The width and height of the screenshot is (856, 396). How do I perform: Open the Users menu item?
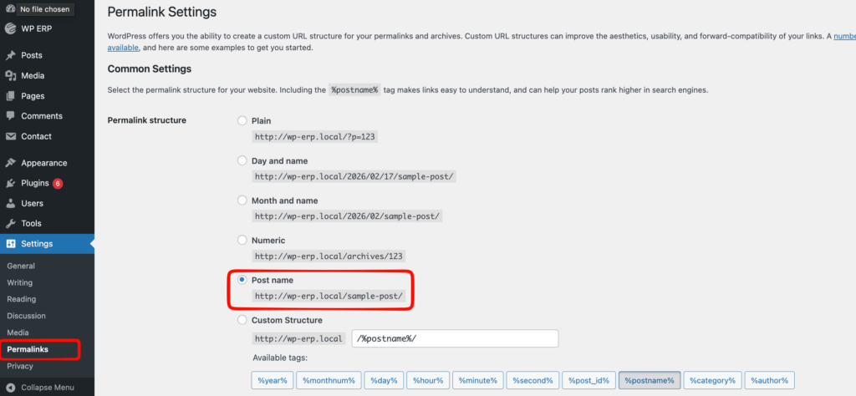pyautogui.click(x=32, y=203)
